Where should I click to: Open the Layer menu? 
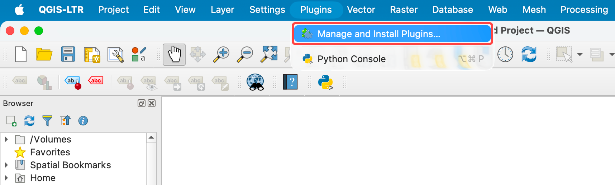click(x=222, y=10)
